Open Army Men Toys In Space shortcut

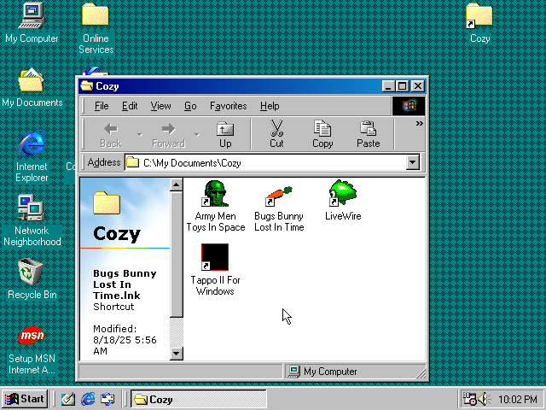pyautogui.click(x=215, y=194)
